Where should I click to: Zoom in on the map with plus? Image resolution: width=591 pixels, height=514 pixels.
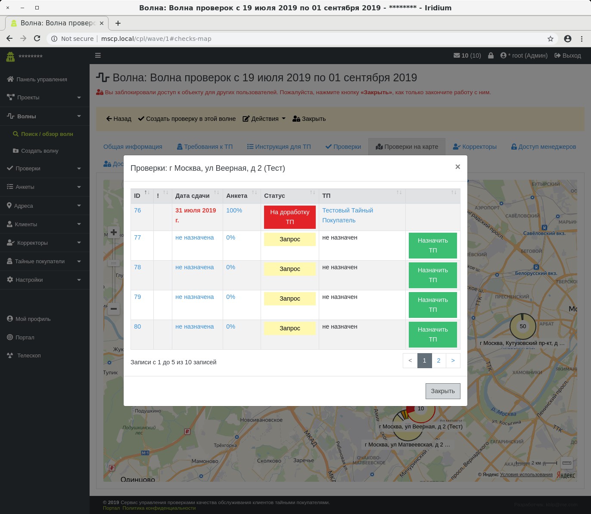(x=114, y=233)
